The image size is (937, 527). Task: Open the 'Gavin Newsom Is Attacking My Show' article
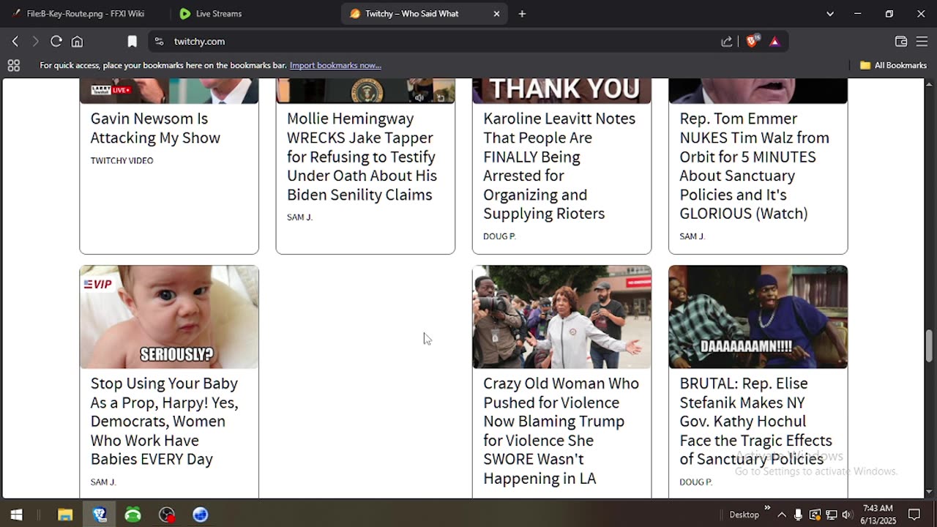pyautogui.click(x=155, y=128)
